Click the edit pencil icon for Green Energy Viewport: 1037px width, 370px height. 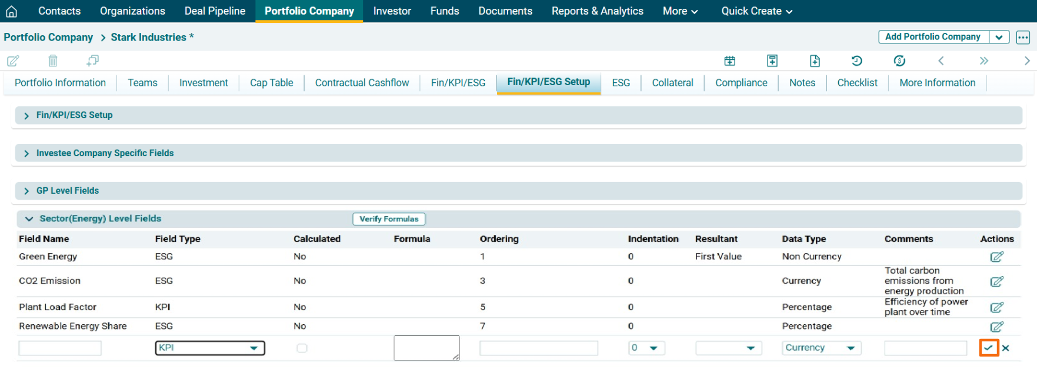(996, 257)
